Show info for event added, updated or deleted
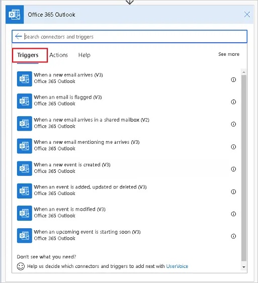The image size is (258, 283). pyautogui.click(x=233, y=192)
